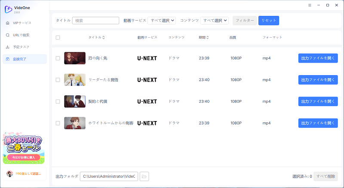Open the VIPサービス home icon
Viewport: 344px width, 188px height.
(8, 23)
